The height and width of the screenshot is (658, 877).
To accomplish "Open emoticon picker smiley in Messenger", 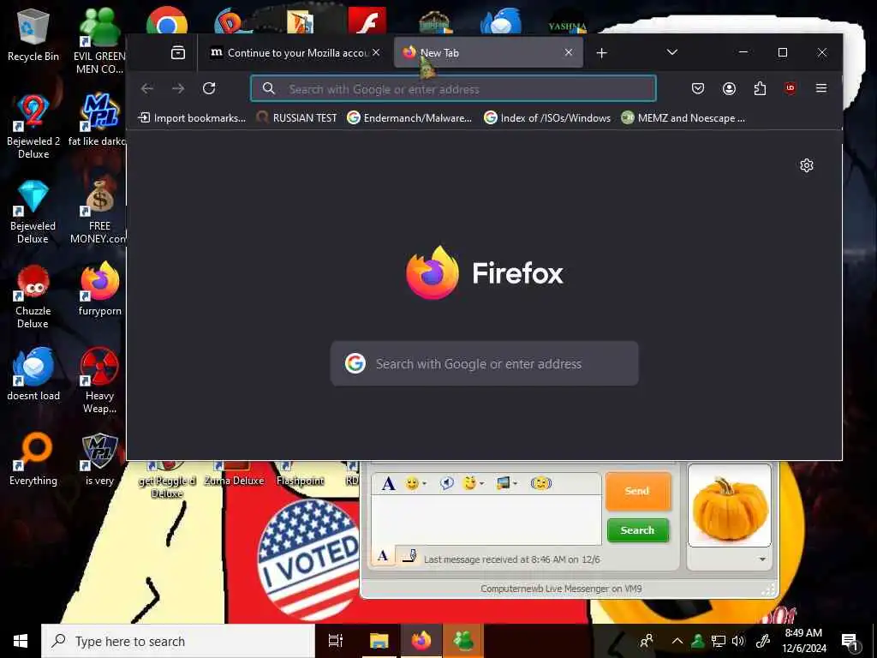I will click(412, 483).
